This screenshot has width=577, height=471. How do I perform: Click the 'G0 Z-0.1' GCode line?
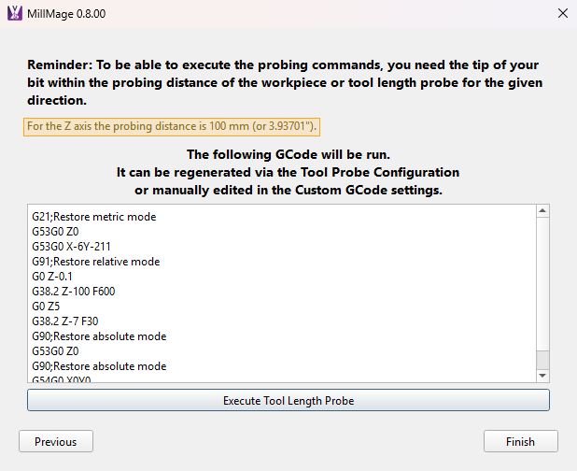click(x=52, y=277)
